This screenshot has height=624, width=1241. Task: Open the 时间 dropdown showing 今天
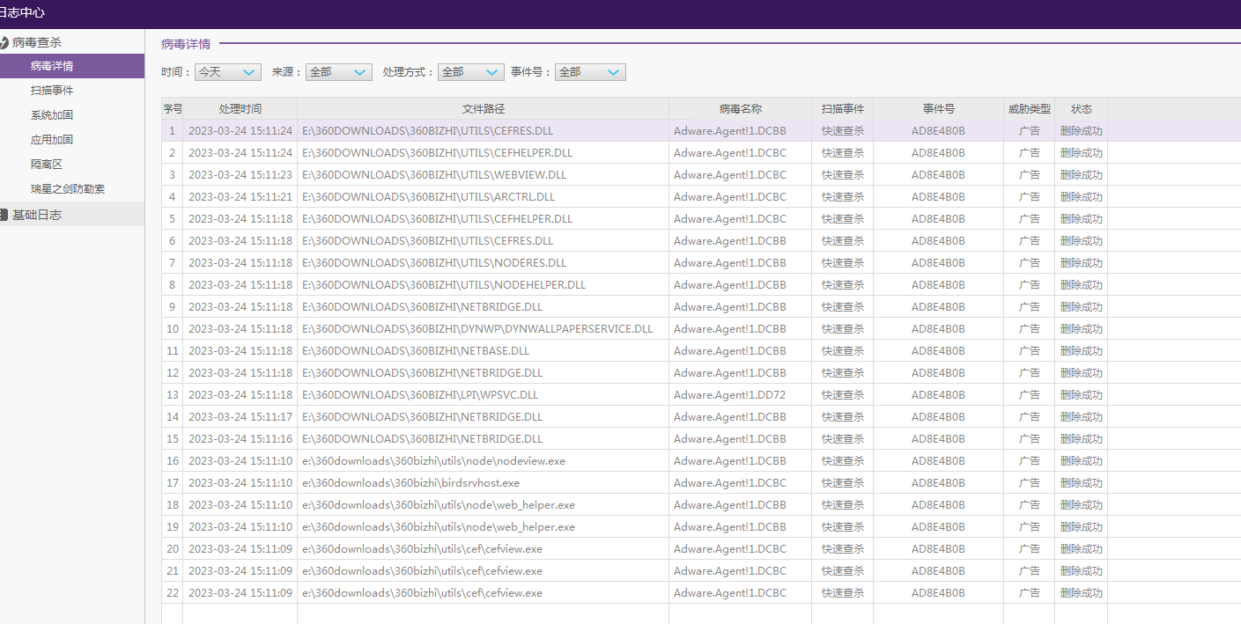(x=228, y=72)
